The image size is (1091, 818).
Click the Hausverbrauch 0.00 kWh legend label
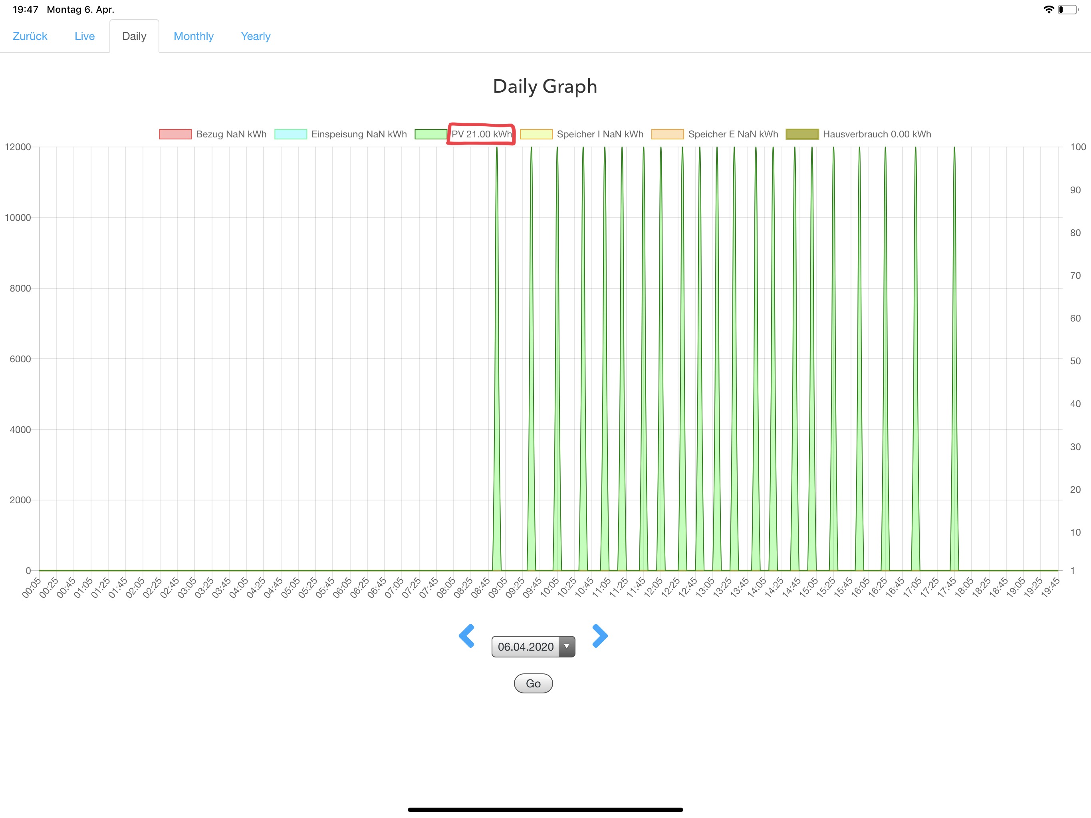click(x=877, y=134)
